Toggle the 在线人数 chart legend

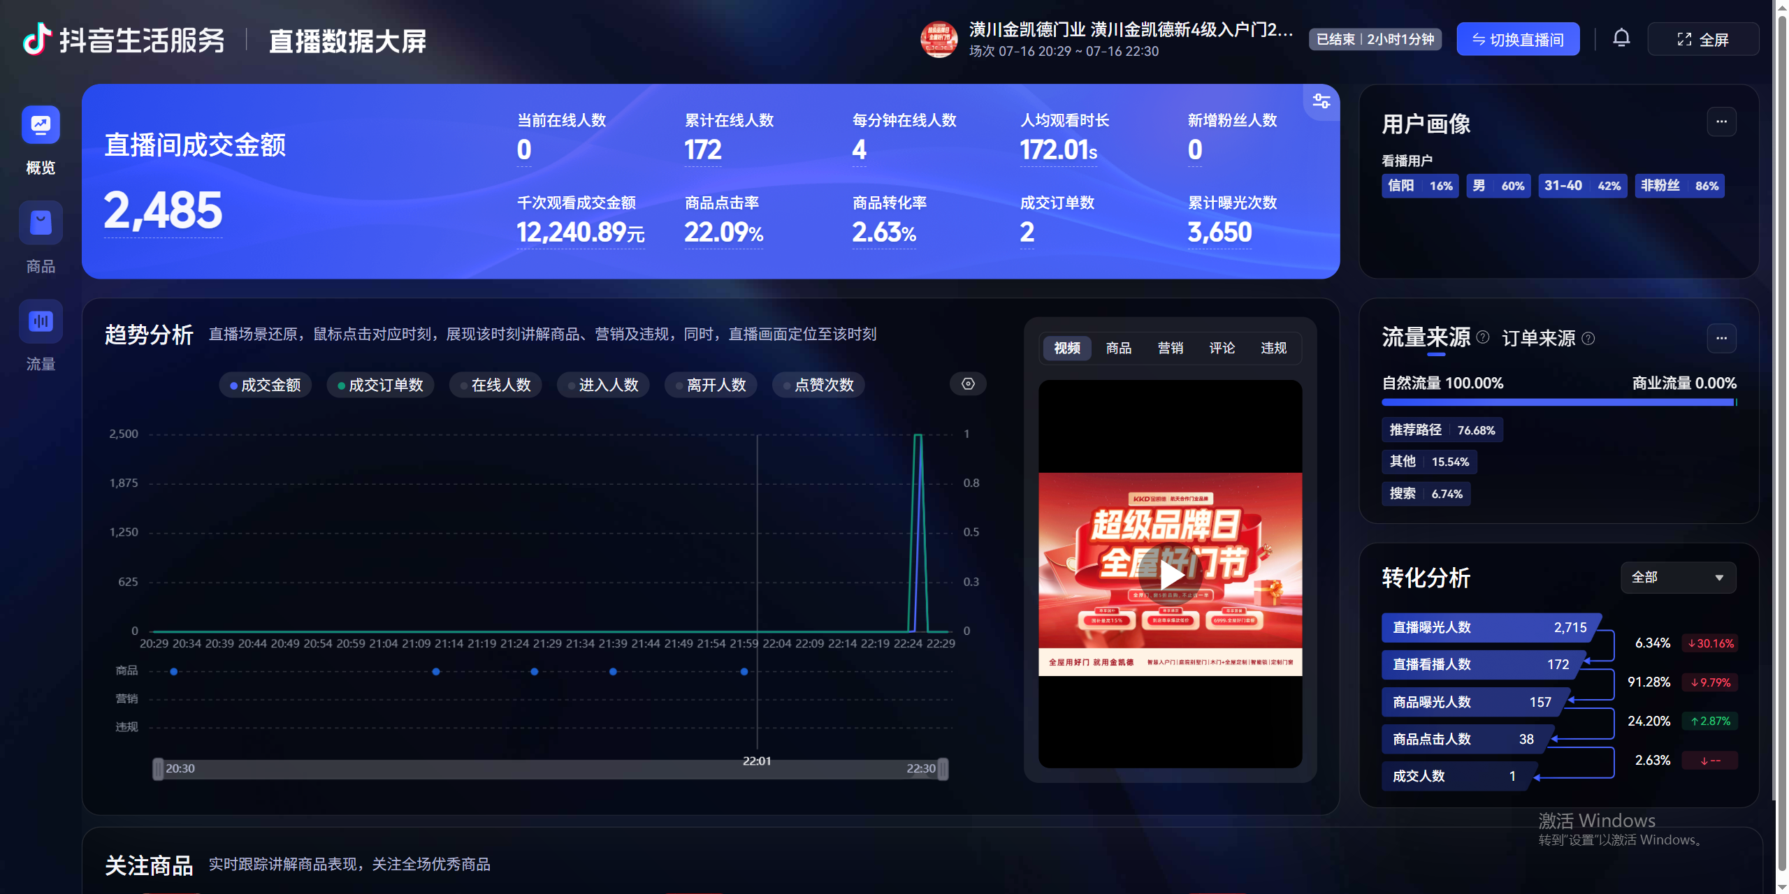[x=495, y=385]
